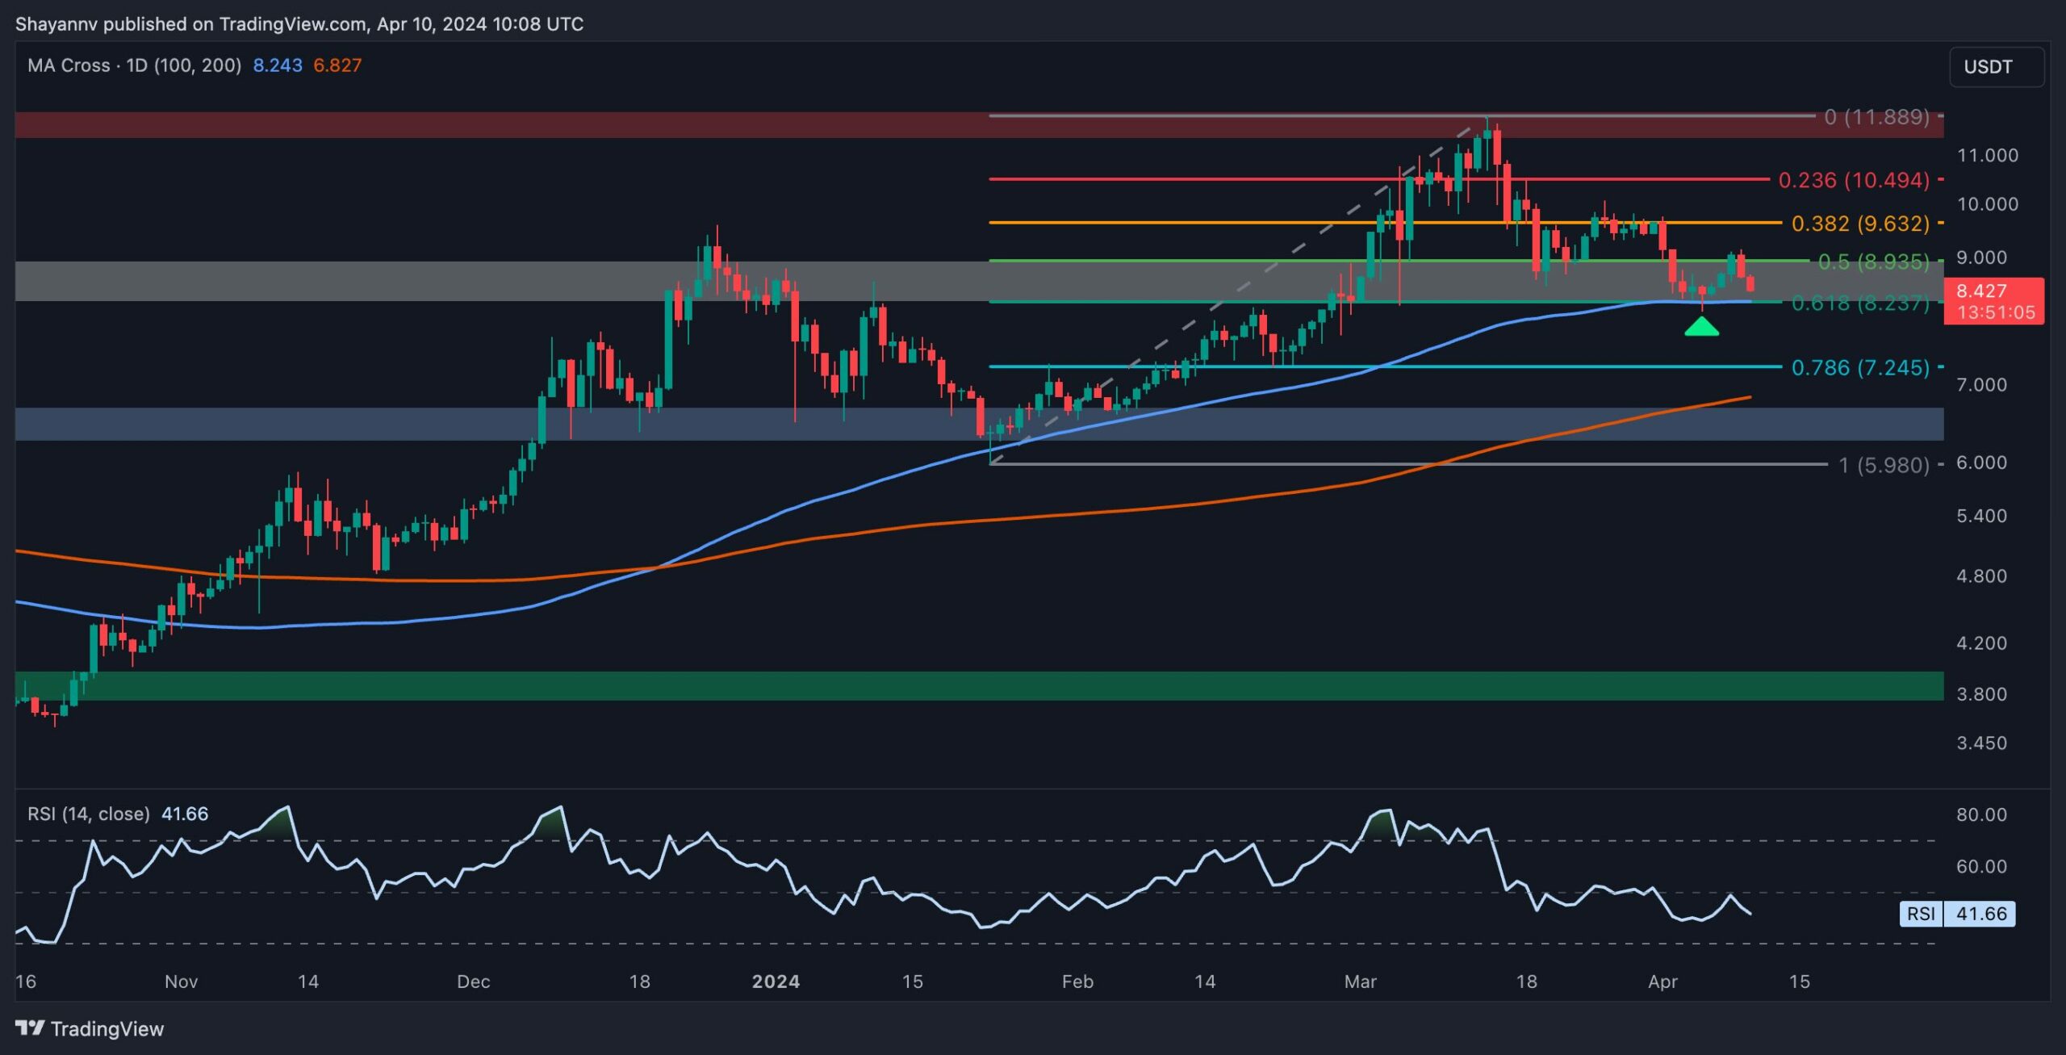Screen dimensions: 2066x1055
Task: Click the red current price tag 8.427
Action: click(x=1993, y=301)
